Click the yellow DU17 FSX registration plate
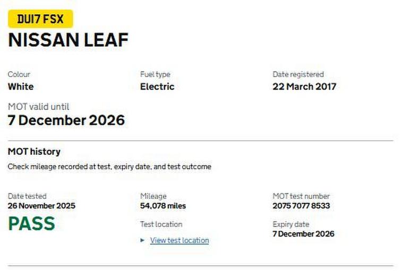 point(40,20)
